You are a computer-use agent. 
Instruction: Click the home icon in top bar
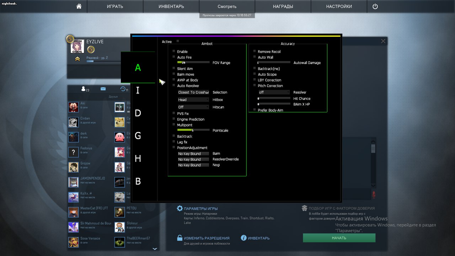coord(79,6)
